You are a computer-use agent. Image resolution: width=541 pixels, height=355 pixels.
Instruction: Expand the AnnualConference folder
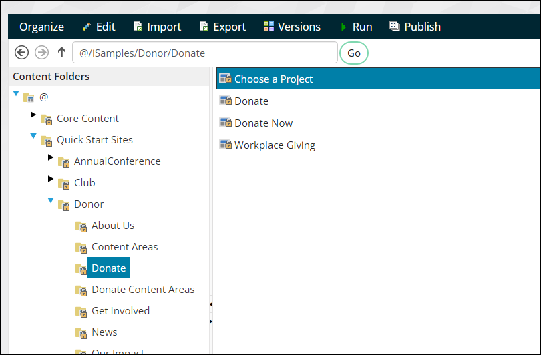click(x=50, y=157)
